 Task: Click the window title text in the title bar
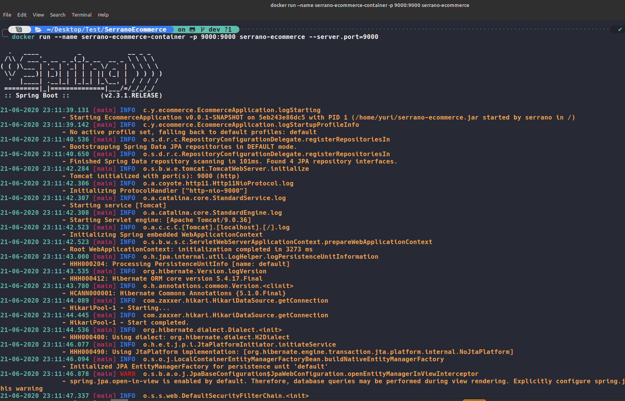370,5
